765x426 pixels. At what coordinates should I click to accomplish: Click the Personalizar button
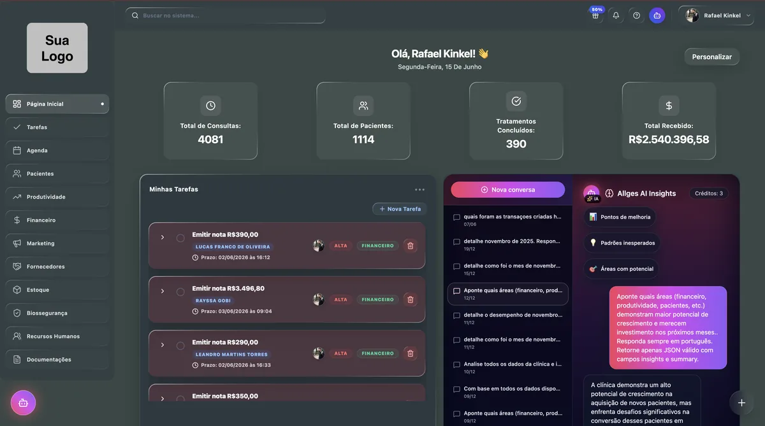pyautogui.click(x=712, y=57)
